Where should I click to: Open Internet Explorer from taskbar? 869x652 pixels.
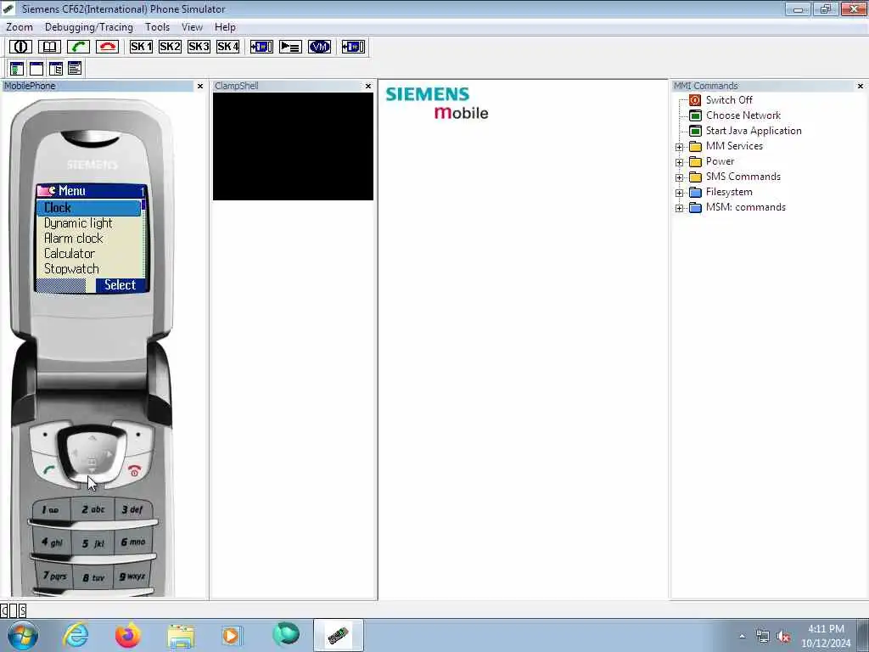point(75,635)
